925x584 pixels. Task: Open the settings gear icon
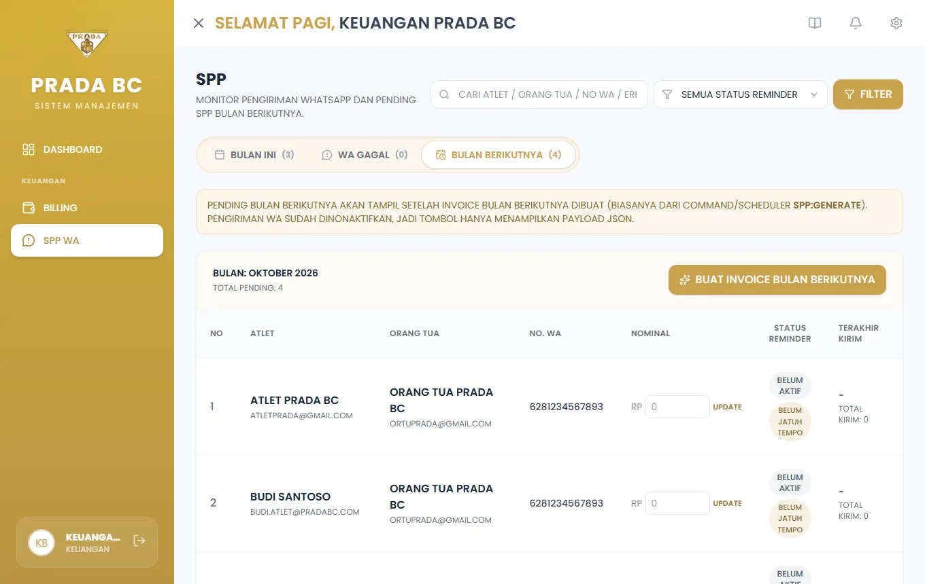(x=896, y=23)
